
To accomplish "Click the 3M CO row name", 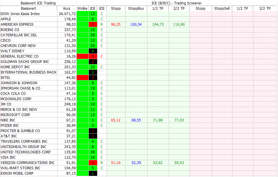I will 6,104.
